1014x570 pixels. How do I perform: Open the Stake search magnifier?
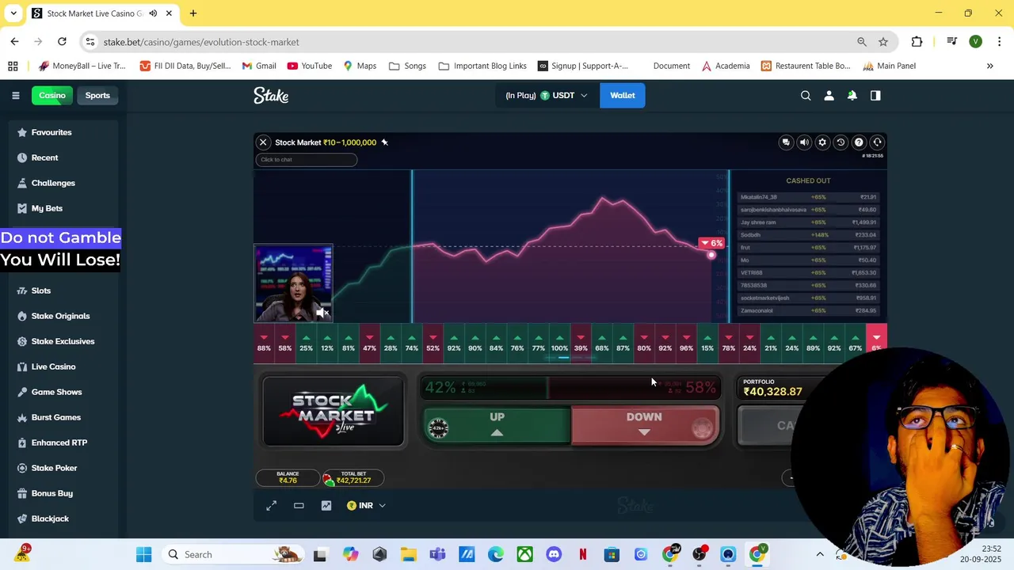(x=806, y=96)
